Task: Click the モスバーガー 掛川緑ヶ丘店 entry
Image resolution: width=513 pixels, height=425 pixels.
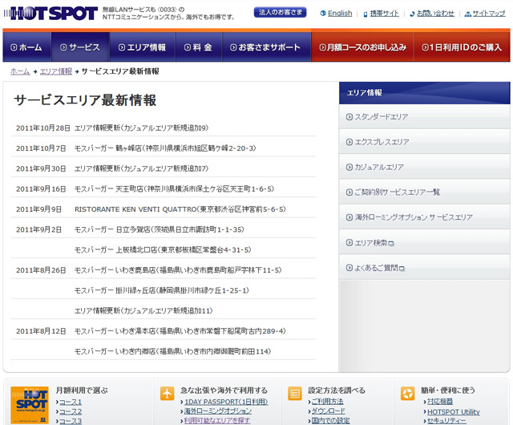Action: coord(162,290)
